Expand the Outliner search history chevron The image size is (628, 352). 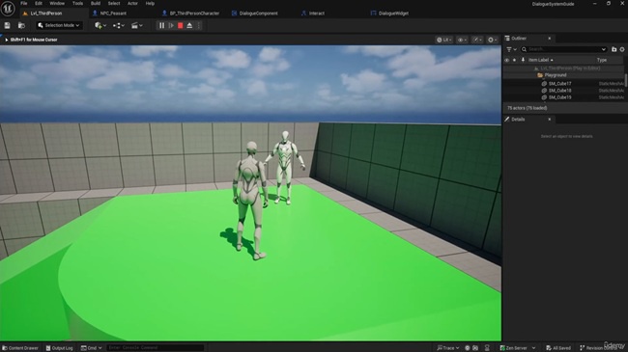[604, 49]
